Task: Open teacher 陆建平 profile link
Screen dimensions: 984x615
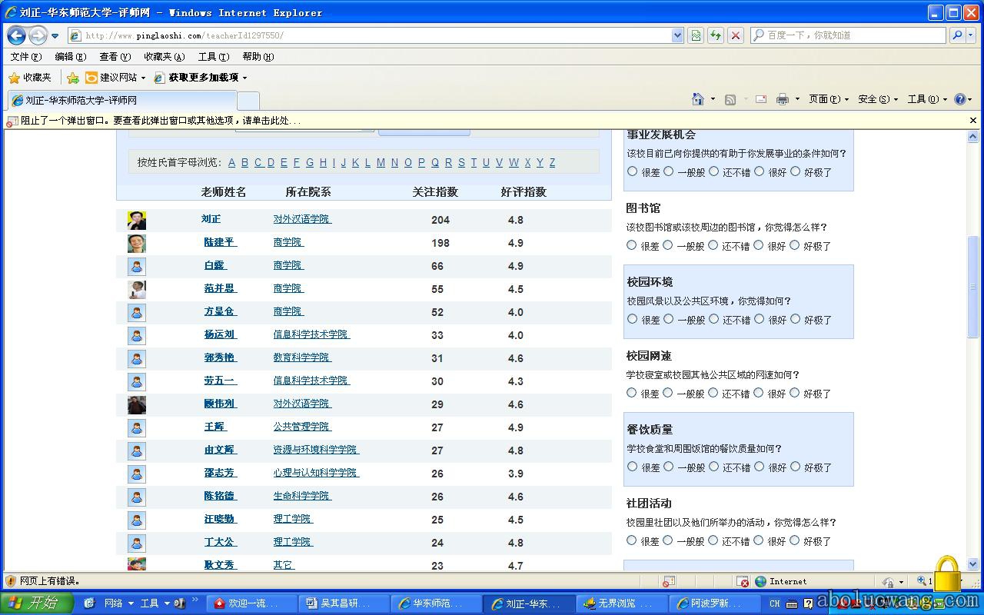Action: tap(220, 242)
